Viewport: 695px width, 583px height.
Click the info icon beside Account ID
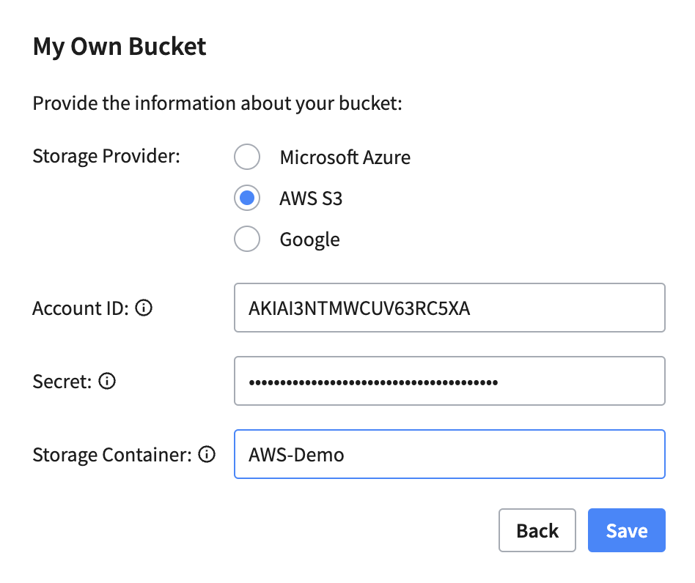point(144,308)
